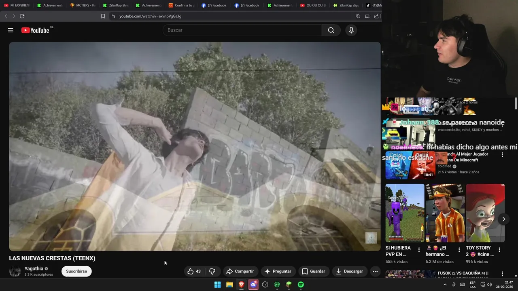
Task: Open options for TOY STORY 2 short
Action: tap(499, 250)
